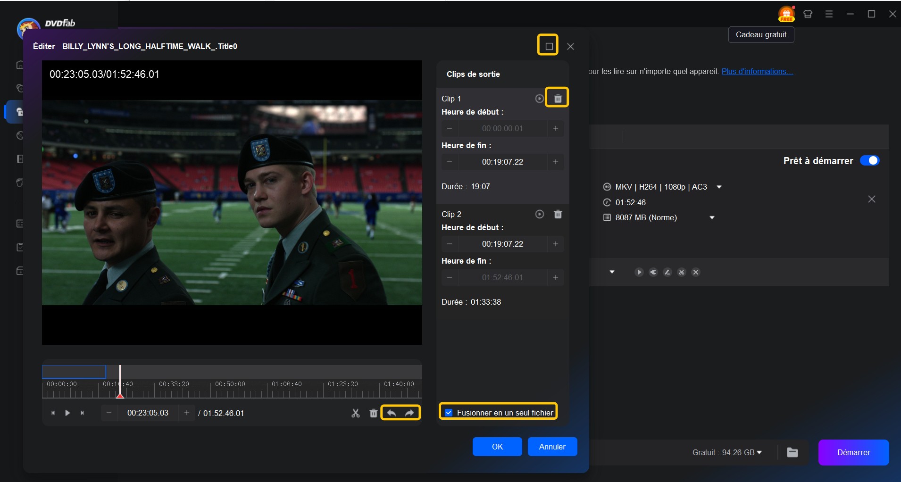Click Démarrer button in main window

point(853,452)
